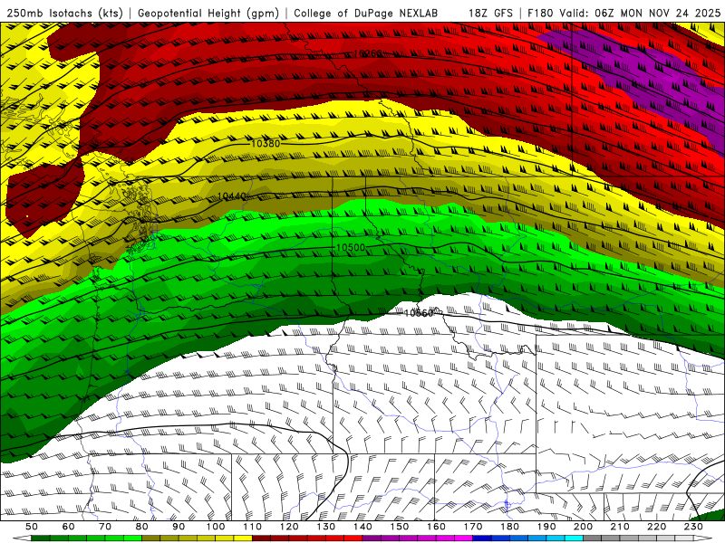
Task: Click the dark blue swatch right of 170
Action: (x=482, y=538)
